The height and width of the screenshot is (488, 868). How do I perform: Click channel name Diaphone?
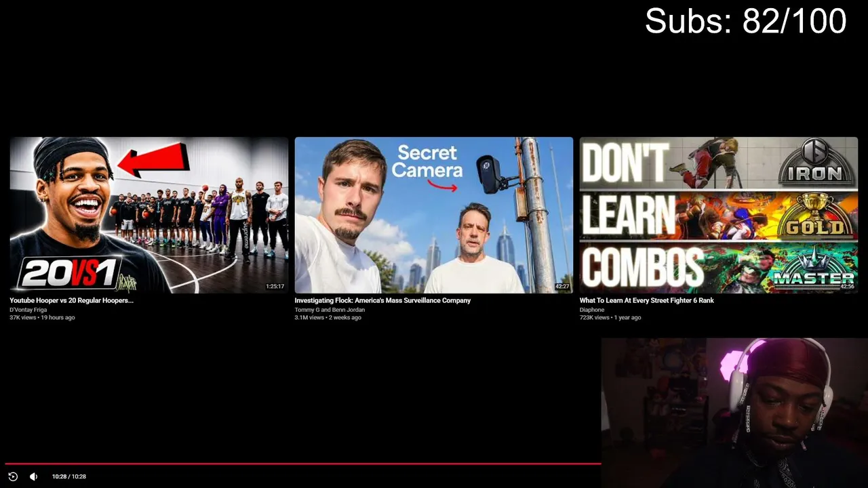[x=592, y=310]
